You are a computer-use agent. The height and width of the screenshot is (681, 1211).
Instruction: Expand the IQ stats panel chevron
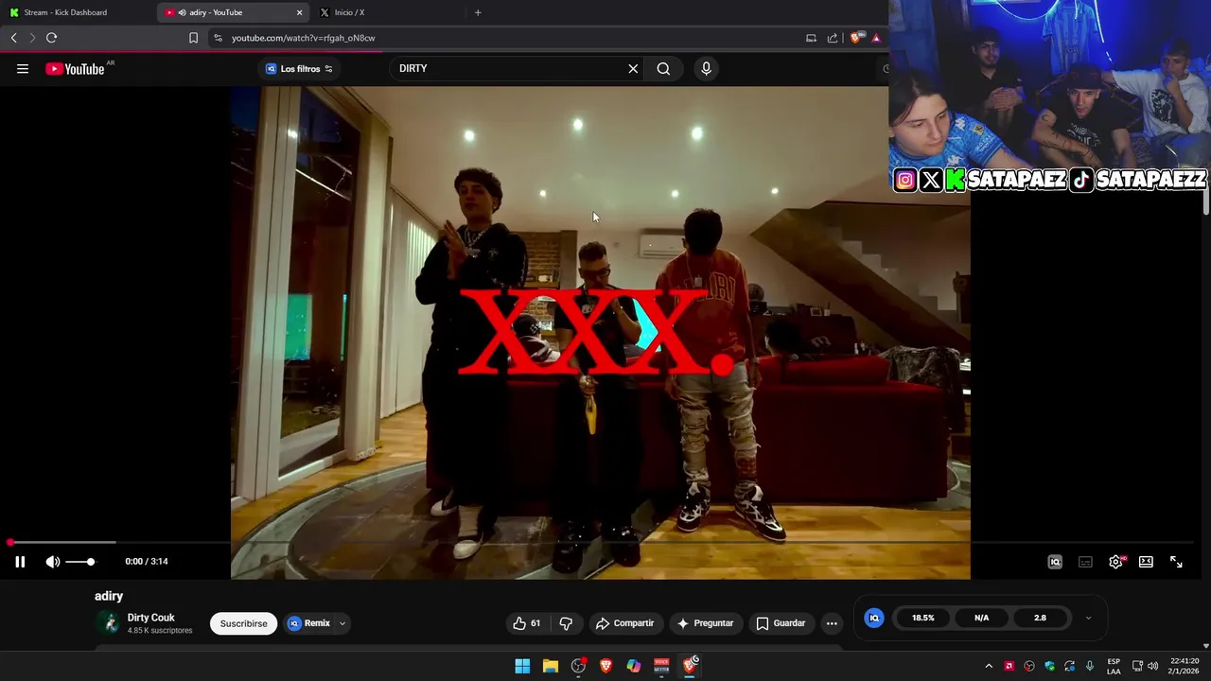(x=1088, y=618)
